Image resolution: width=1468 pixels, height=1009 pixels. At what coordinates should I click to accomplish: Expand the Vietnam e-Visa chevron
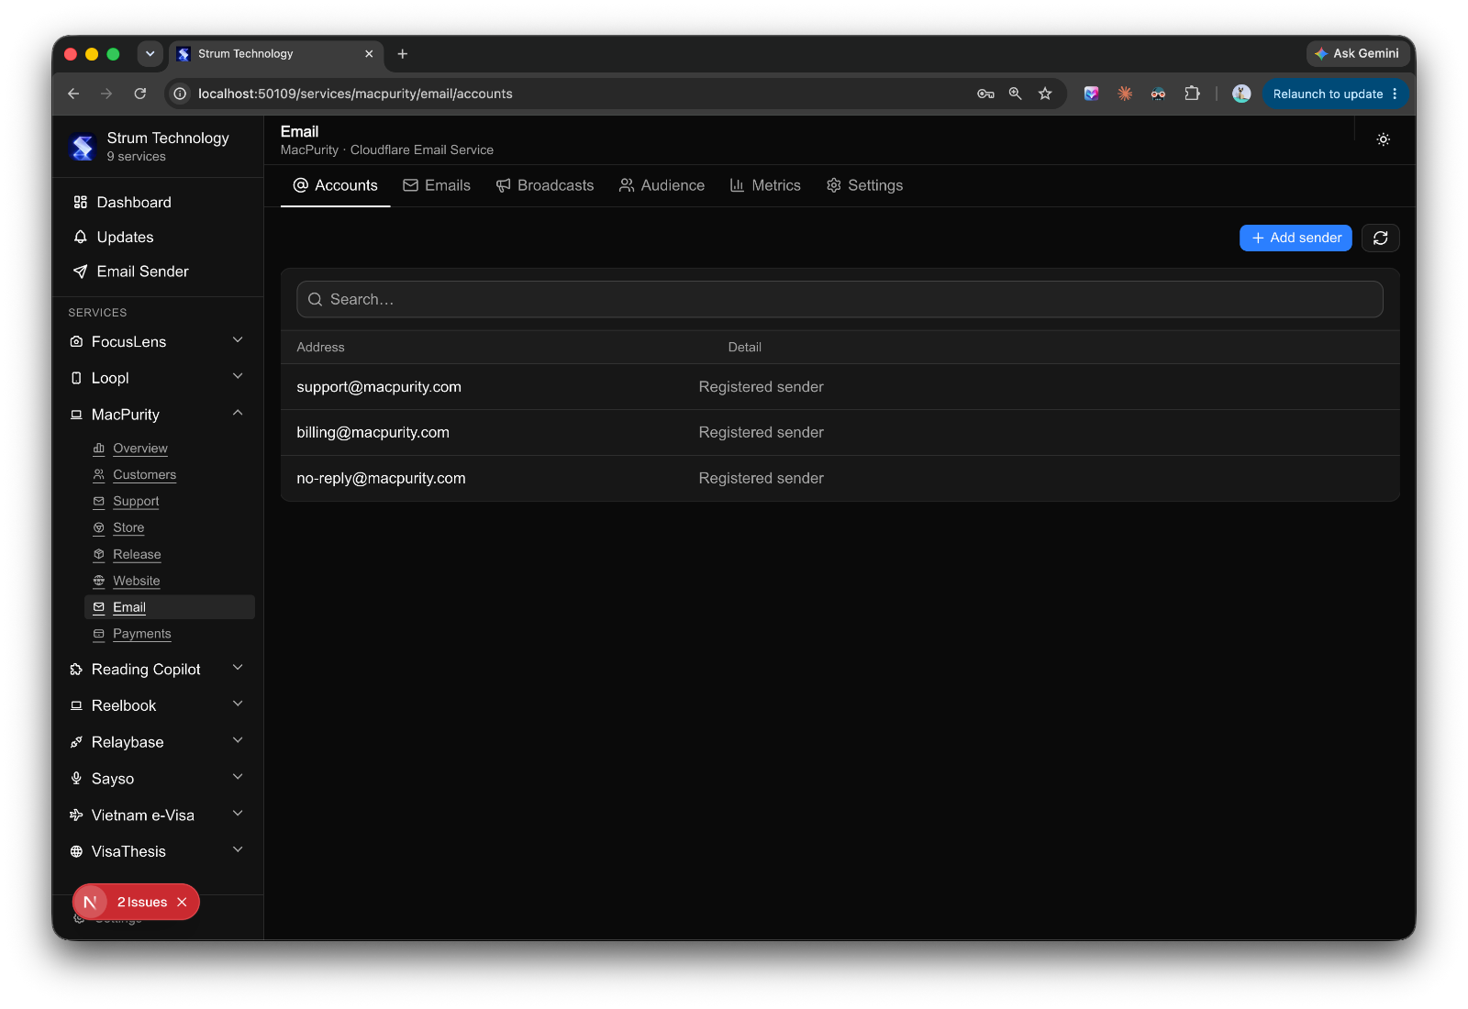238,814
